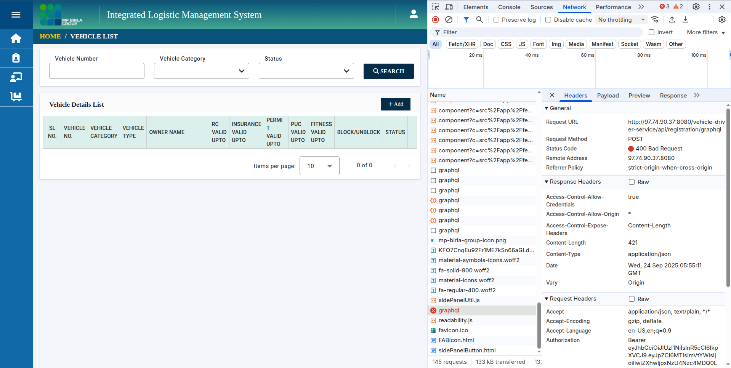Click the Add vehicle button
This screenshot has width=731, height=368.
click(395, 104)
